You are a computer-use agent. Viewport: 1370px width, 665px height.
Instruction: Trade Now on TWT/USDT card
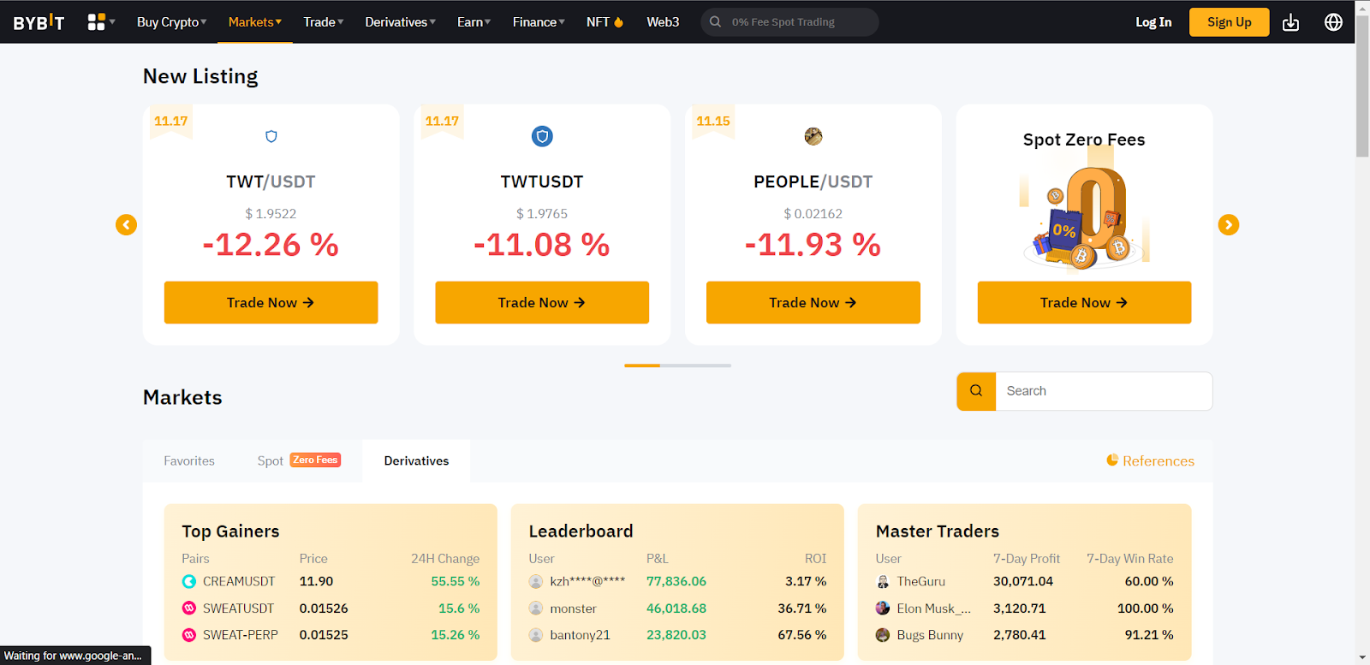pyautogui.click(x=271, y=302)
